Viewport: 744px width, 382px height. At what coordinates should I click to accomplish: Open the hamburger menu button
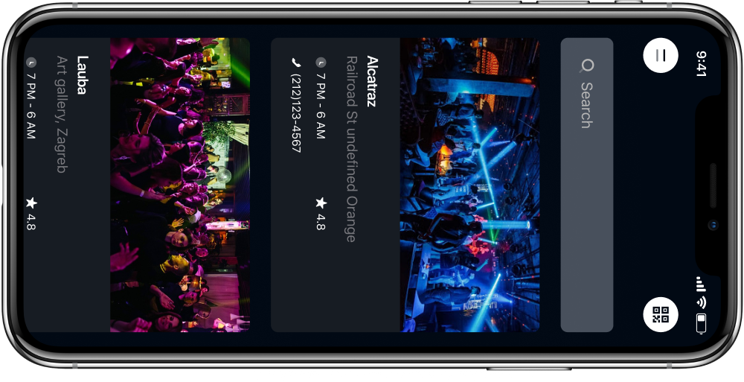(661, 56)
